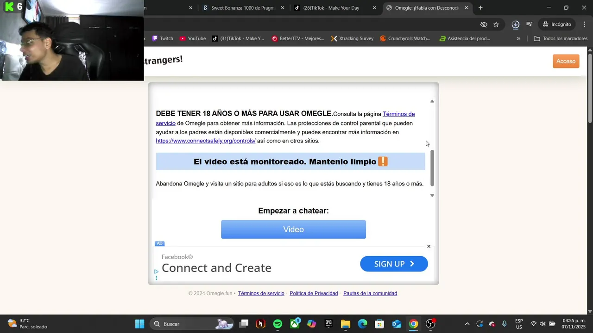Open the Copilot taskbar icon
This screenshot has width=593, height=333.
pyautogui.click(x=312, y=324)
